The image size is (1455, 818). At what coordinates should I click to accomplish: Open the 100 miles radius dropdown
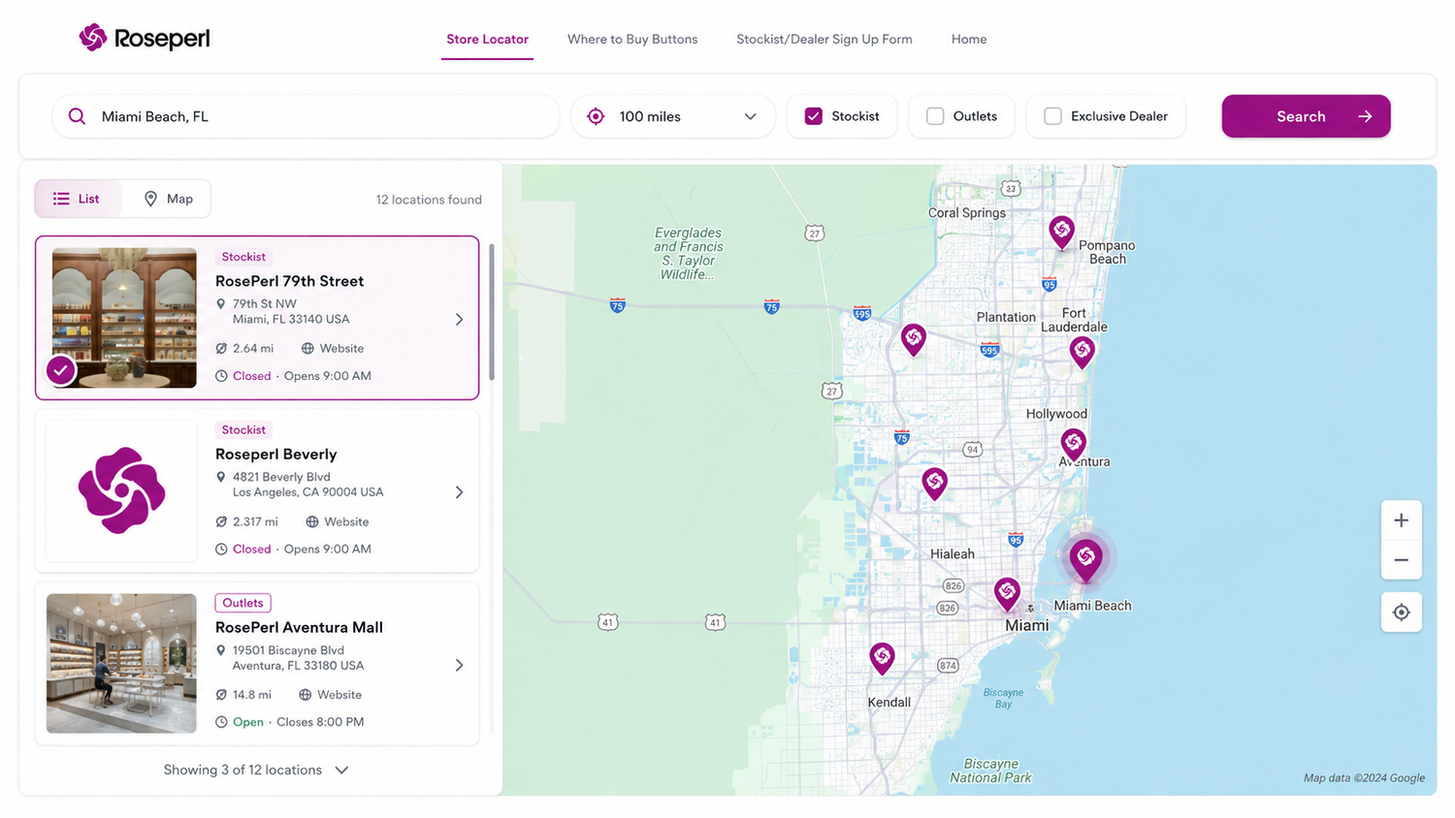point(673,116)
